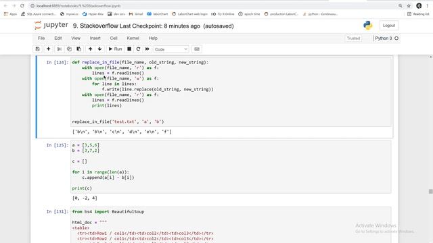Open the Edit menu

coord(58,38)
